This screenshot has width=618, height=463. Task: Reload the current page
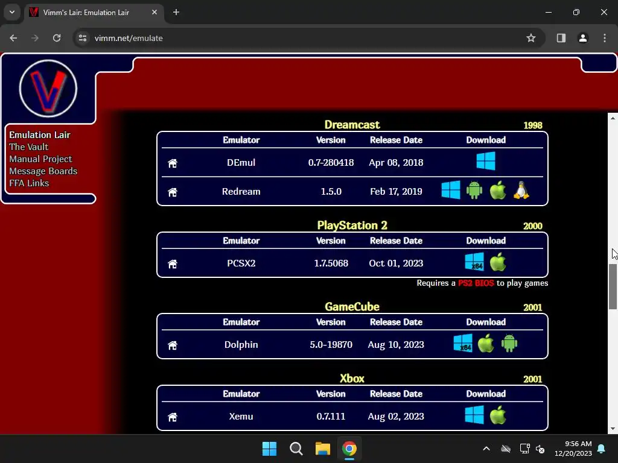(x=57, y=38)
